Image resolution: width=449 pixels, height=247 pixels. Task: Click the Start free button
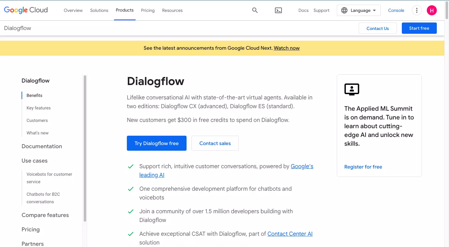tap(419, 28)
